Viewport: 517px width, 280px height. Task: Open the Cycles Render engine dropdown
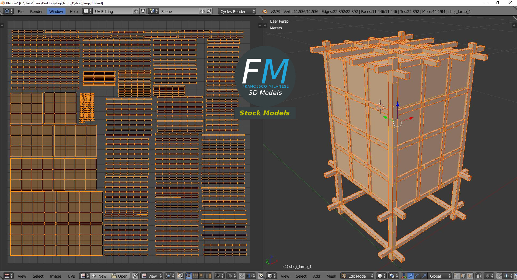[237, 11]
